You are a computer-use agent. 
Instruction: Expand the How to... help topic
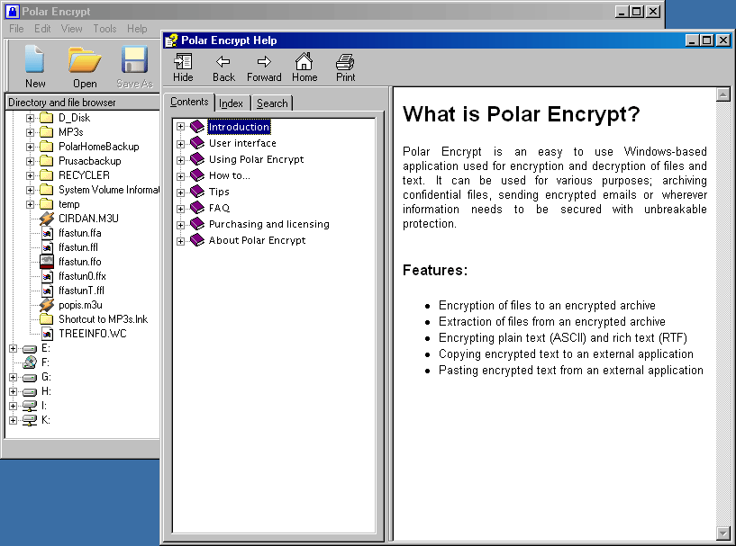coord(180,176)
